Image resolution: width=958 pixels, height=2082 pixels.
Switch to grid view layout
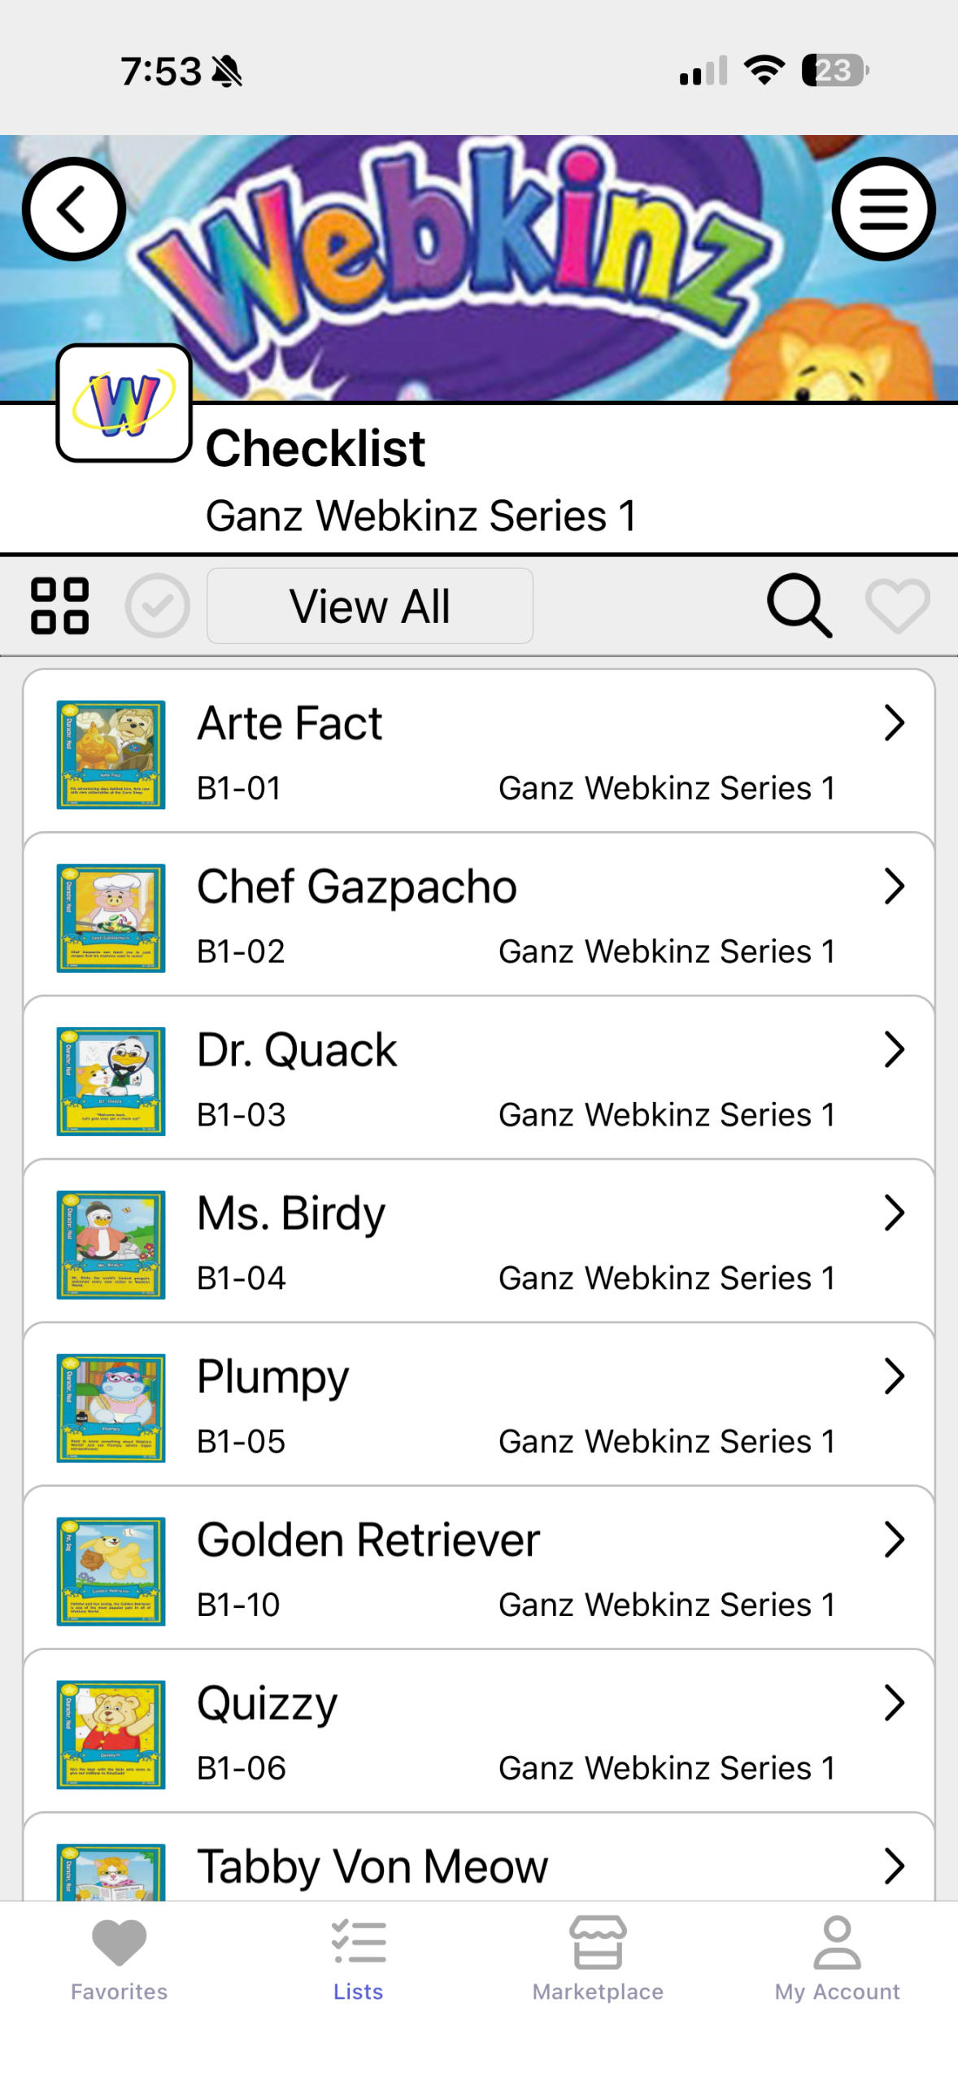click(59, 606)
